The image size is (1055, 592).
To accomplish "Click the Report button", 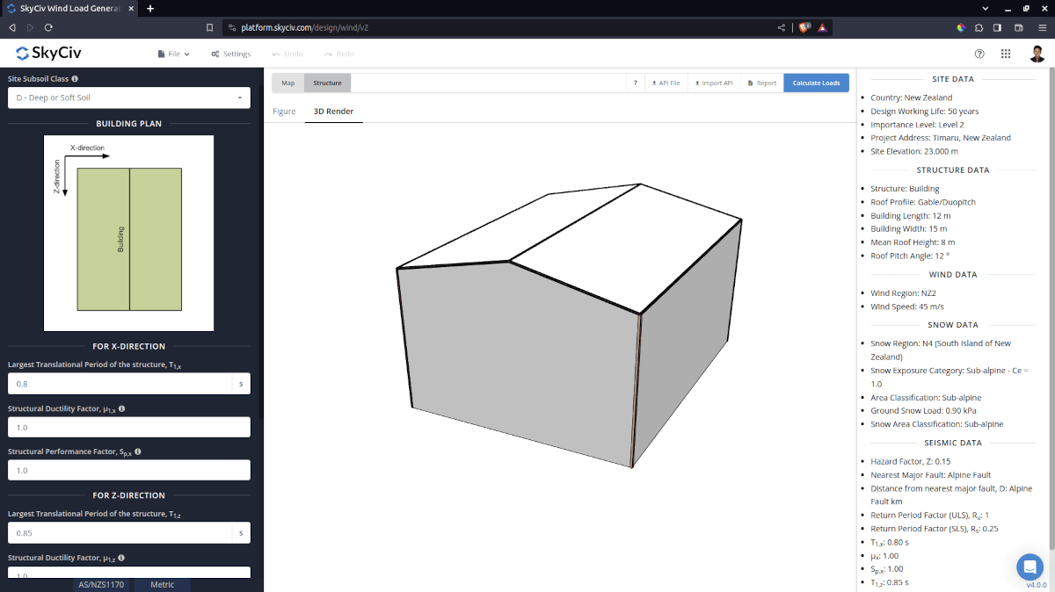I will (x=761, y=83).
